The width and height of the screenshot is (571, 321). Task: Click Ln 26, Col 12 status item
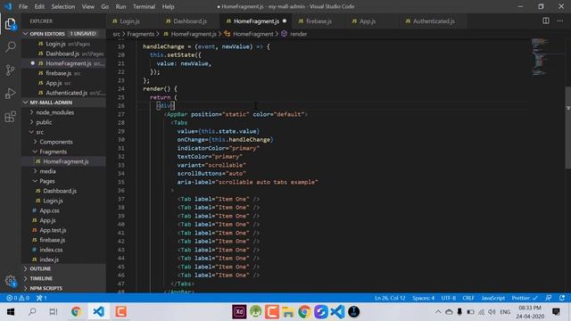[x=390, y=298]
